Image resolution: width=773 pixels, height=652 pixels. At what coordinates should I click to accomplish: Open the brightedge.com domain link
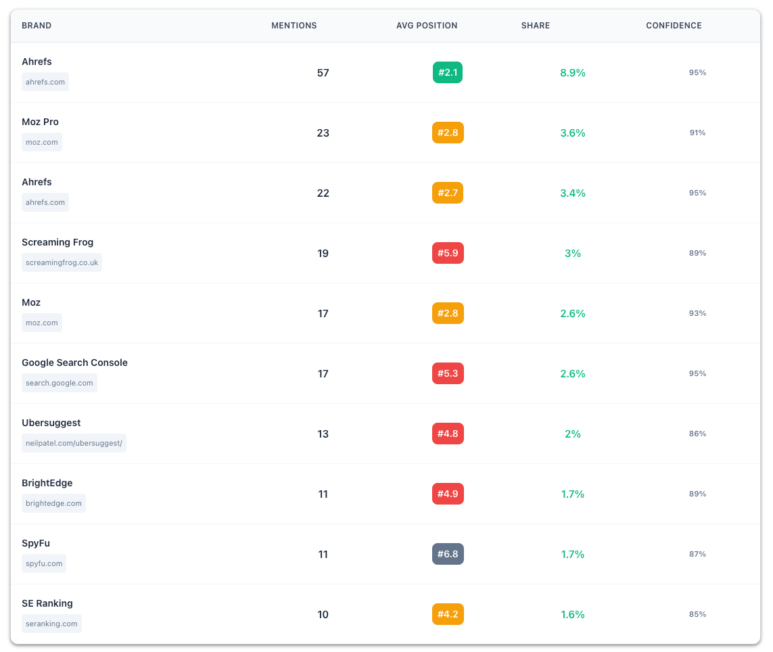[x=53, y=503]
